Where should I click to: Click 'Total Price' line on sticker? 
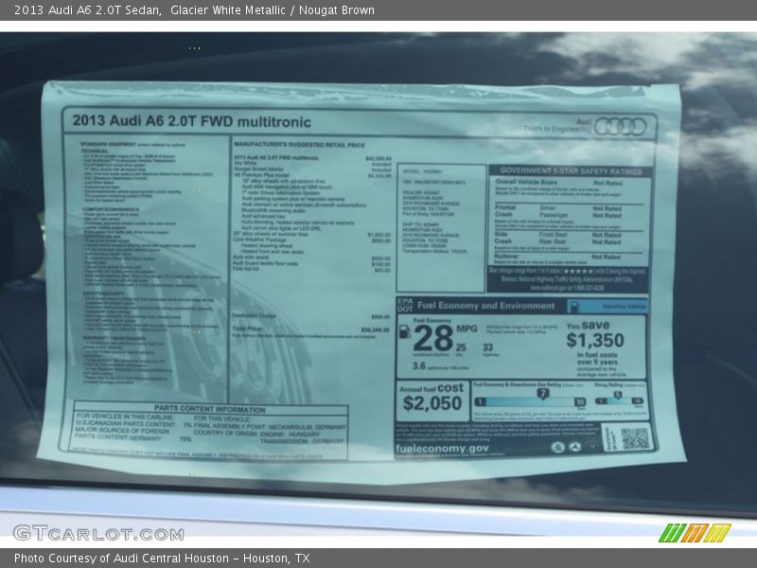(311, 329)
